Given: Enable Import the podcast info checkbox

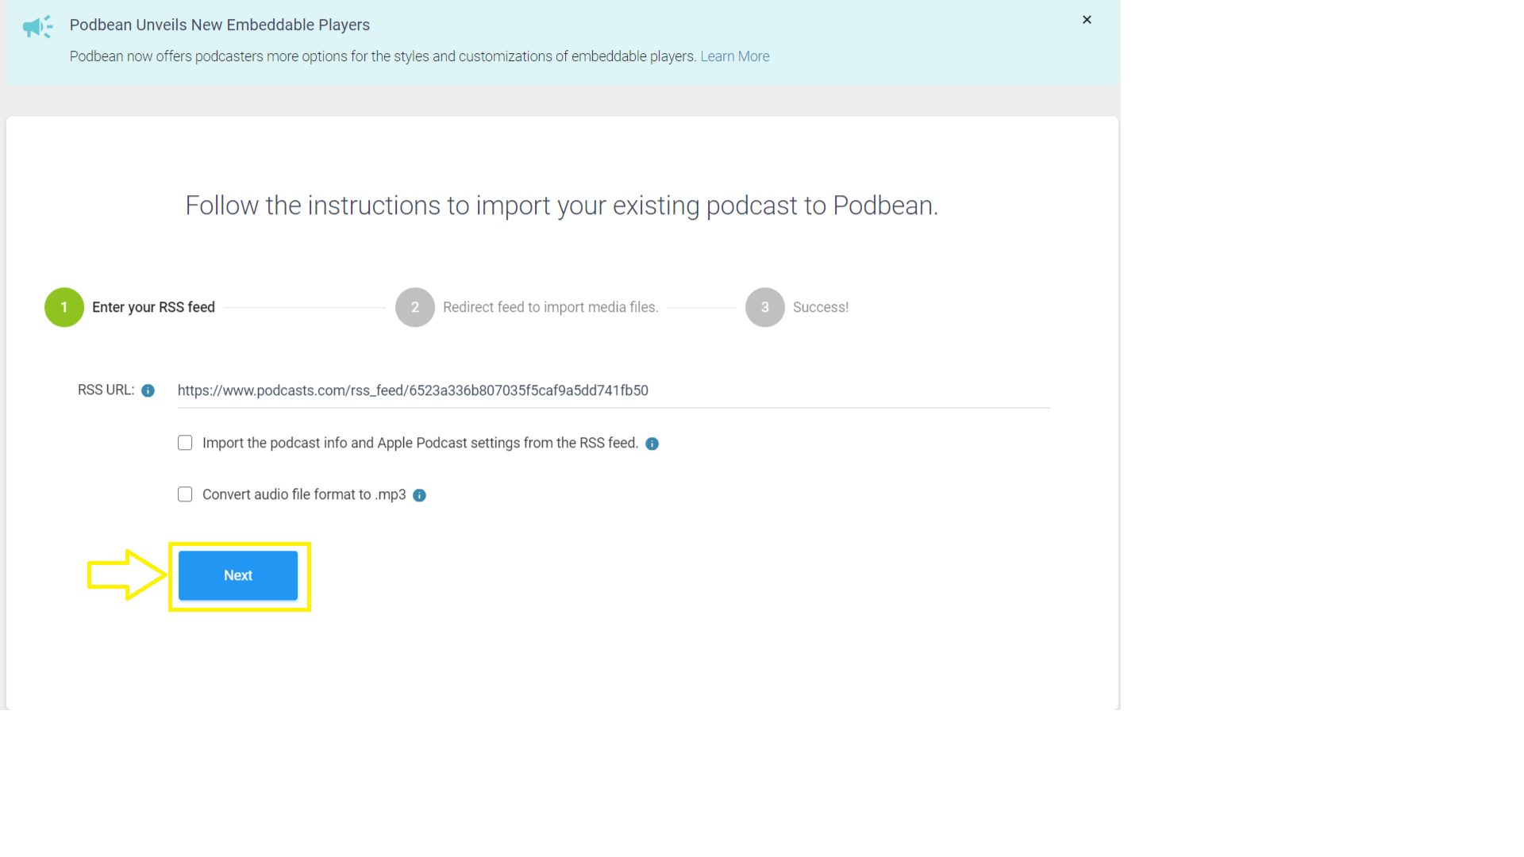Looking at the screenshot, I should (185, 443).
